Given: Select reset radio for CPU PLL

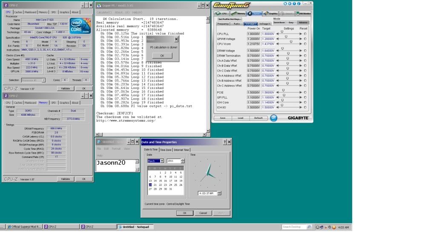Looking at the screenshot, I should point(305,34).
